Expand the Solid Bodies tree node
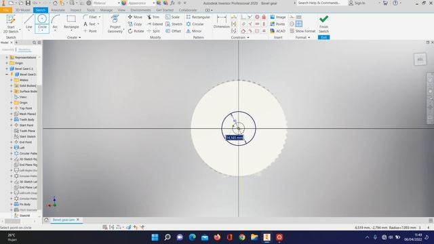The width and height of the screenshot is (434, 244). [12, 86]
